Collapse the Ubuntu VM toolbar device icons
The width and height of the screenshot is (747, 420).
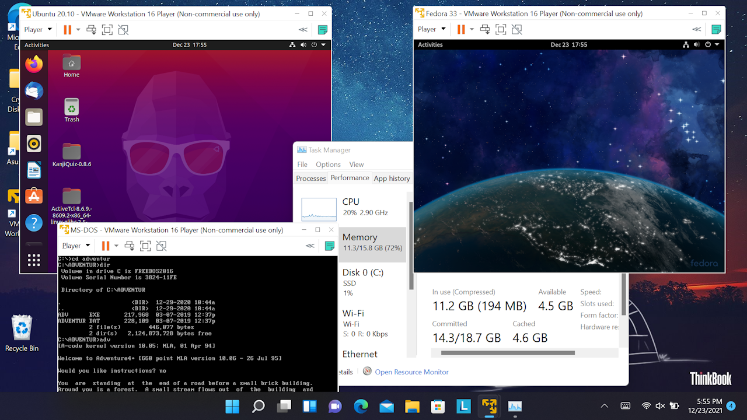click(303, 30)
